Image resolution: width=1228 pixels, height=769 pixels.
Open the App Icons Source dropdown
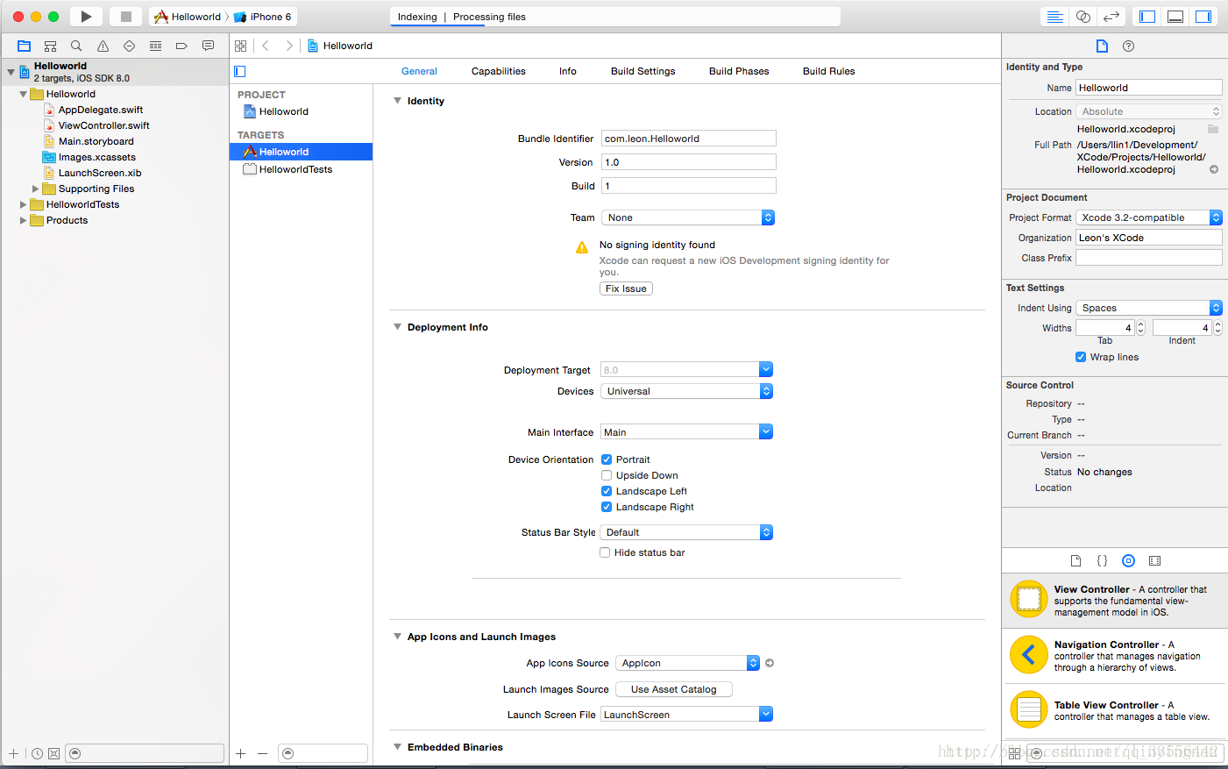[x=687, y=663]
